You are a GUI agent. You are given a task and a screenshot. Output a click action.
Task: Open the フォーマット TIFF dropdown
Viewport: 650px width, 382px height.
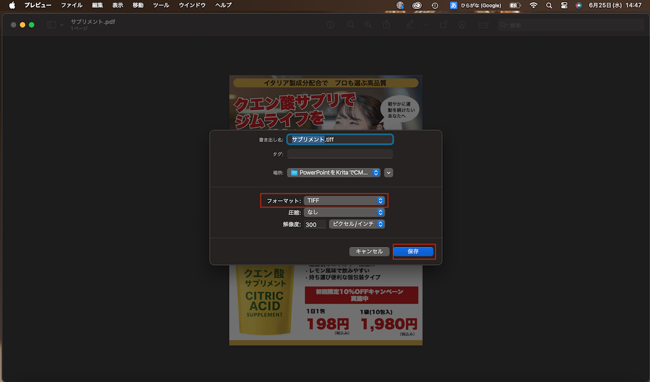(344, 201)
